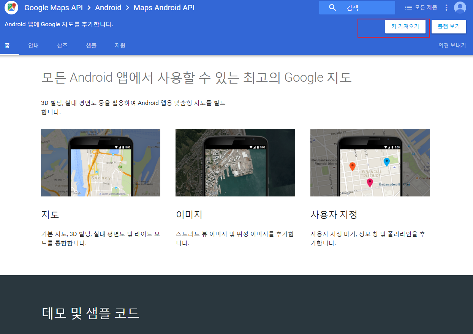Click the 기본 지도, 3D 빌딩 description text
This screenshot has height=334, width=473.
click(x=101, y=239)
